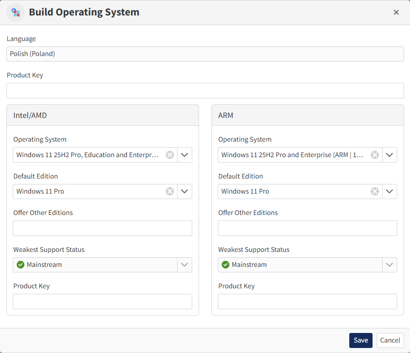Click the top Product Key input field
The height and width of the screenshot is (353, 410).
pos(205,90)
